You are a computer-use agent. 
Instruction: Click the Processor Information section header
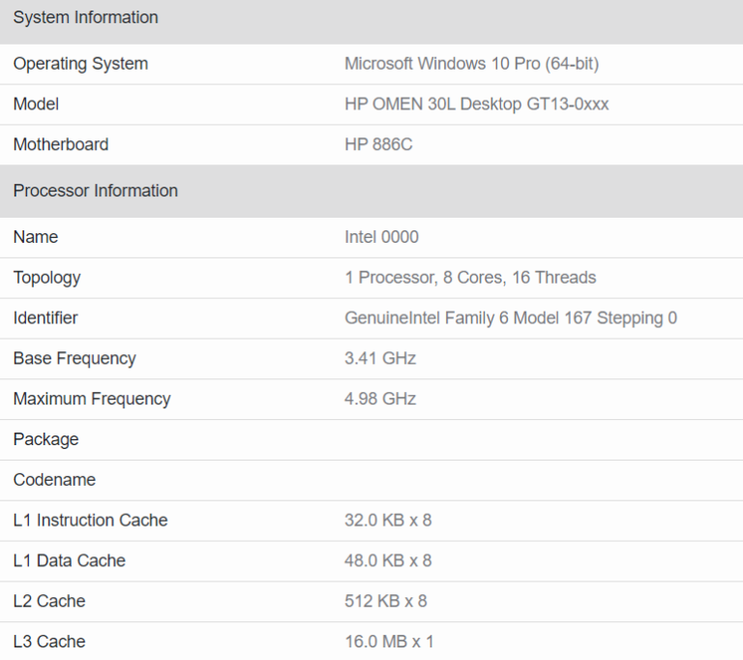click(x=95, y=191)
